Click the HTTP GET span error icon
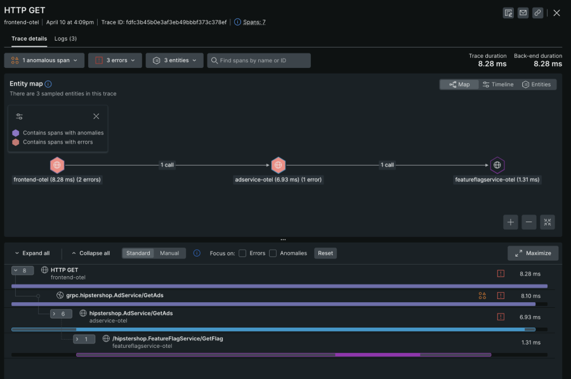571x379 pixels. click(x=501, y=274)
